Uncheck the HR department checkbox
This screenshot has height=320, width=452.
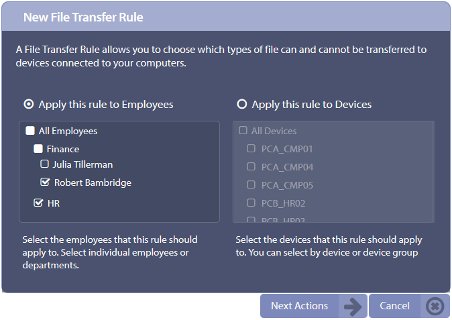click(x=38, y=203)
